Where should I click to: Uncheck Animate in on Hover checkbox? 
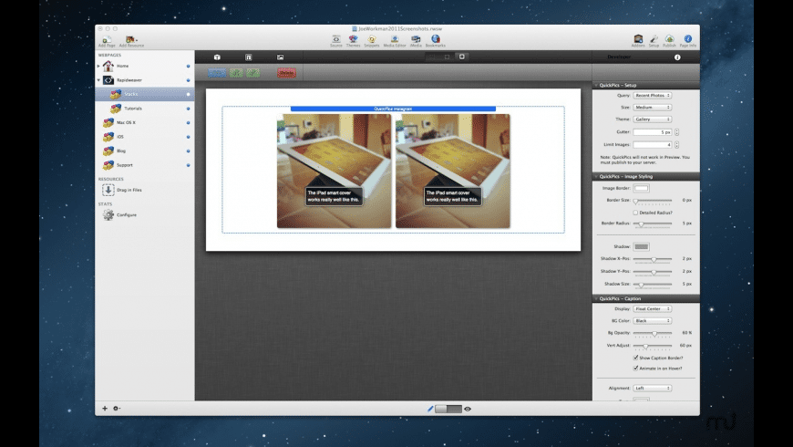coord(635,368)
